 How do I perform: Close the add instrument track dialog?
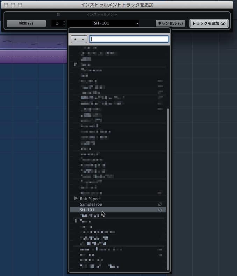pyautogui.click(x=6, y=5)
